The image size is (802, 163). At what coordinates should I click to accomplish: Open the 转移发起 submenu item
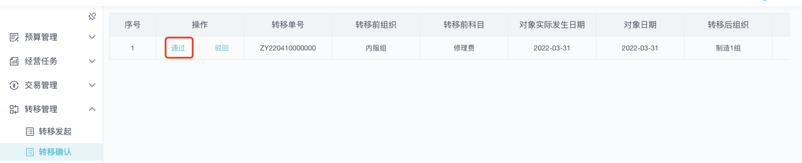(x=55, y=131)
